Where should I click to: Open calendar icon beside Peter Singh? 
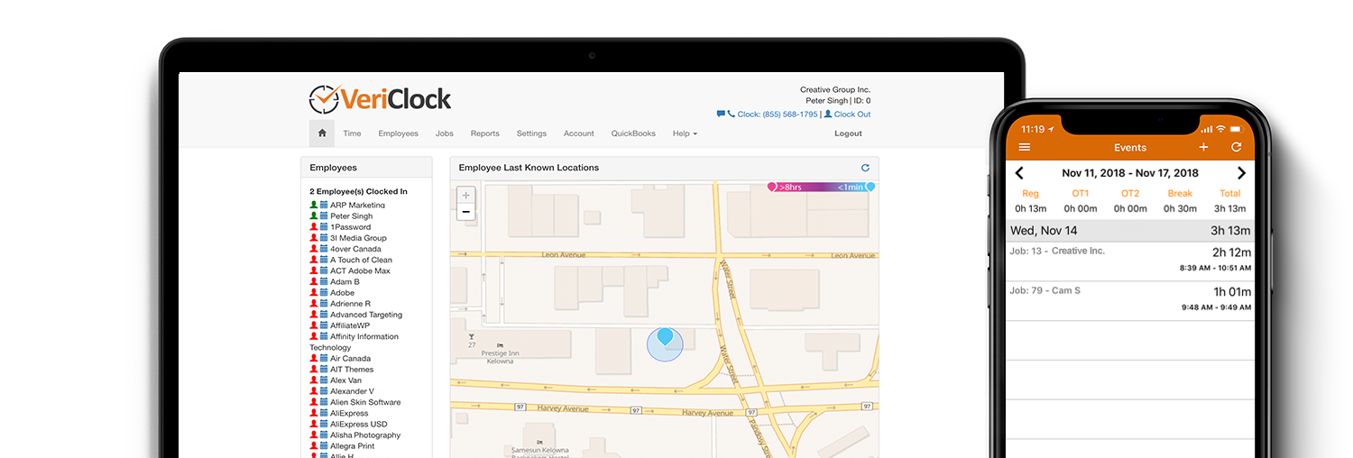pyautogui.click(x=324, y=216)
